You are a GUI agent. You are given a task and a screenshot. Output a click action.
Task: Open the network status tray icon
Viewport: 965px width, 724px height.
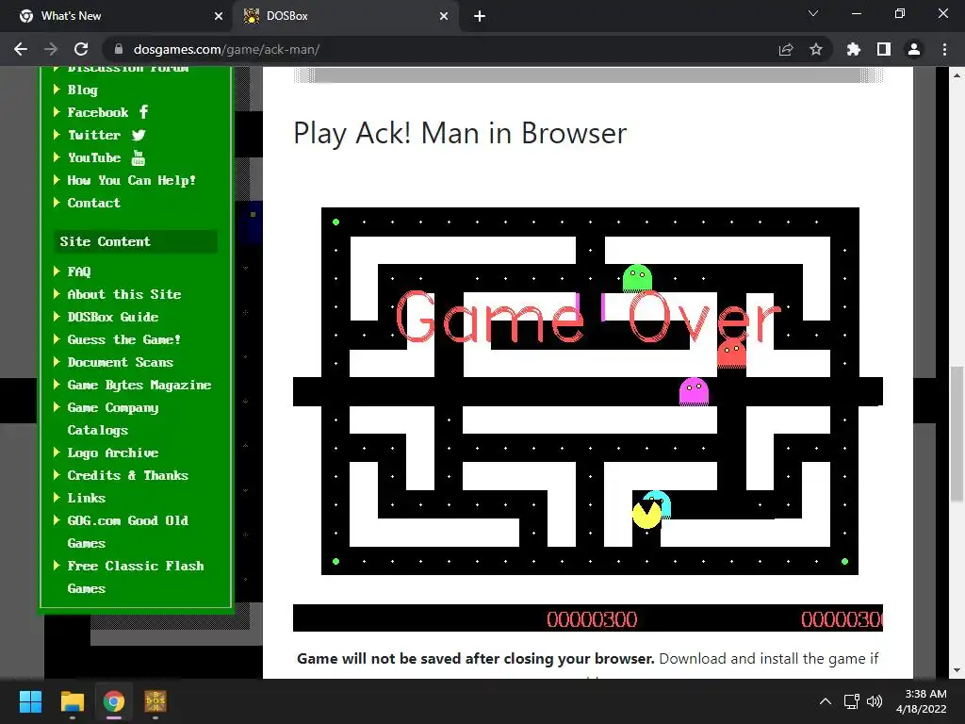(x=852, y=701)
